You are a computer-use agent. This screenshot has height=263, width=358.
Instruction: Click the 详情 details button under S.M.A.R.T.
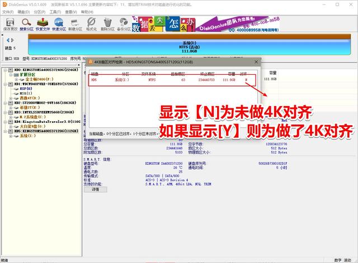pos(95,189)
